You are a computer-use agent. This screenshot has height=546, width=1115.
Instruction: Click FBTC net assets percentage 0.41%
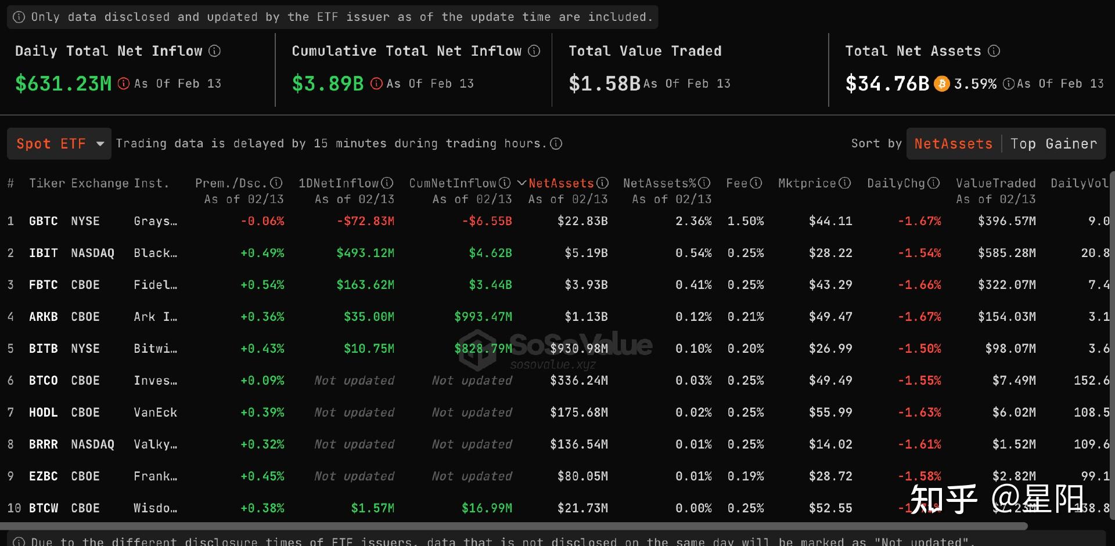[693, 285]
